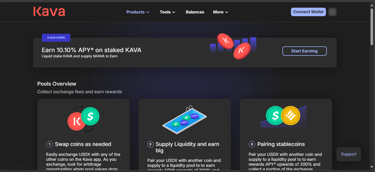
Task: Click the page's vertical scrollbar
Action: [x=372, y=27]
